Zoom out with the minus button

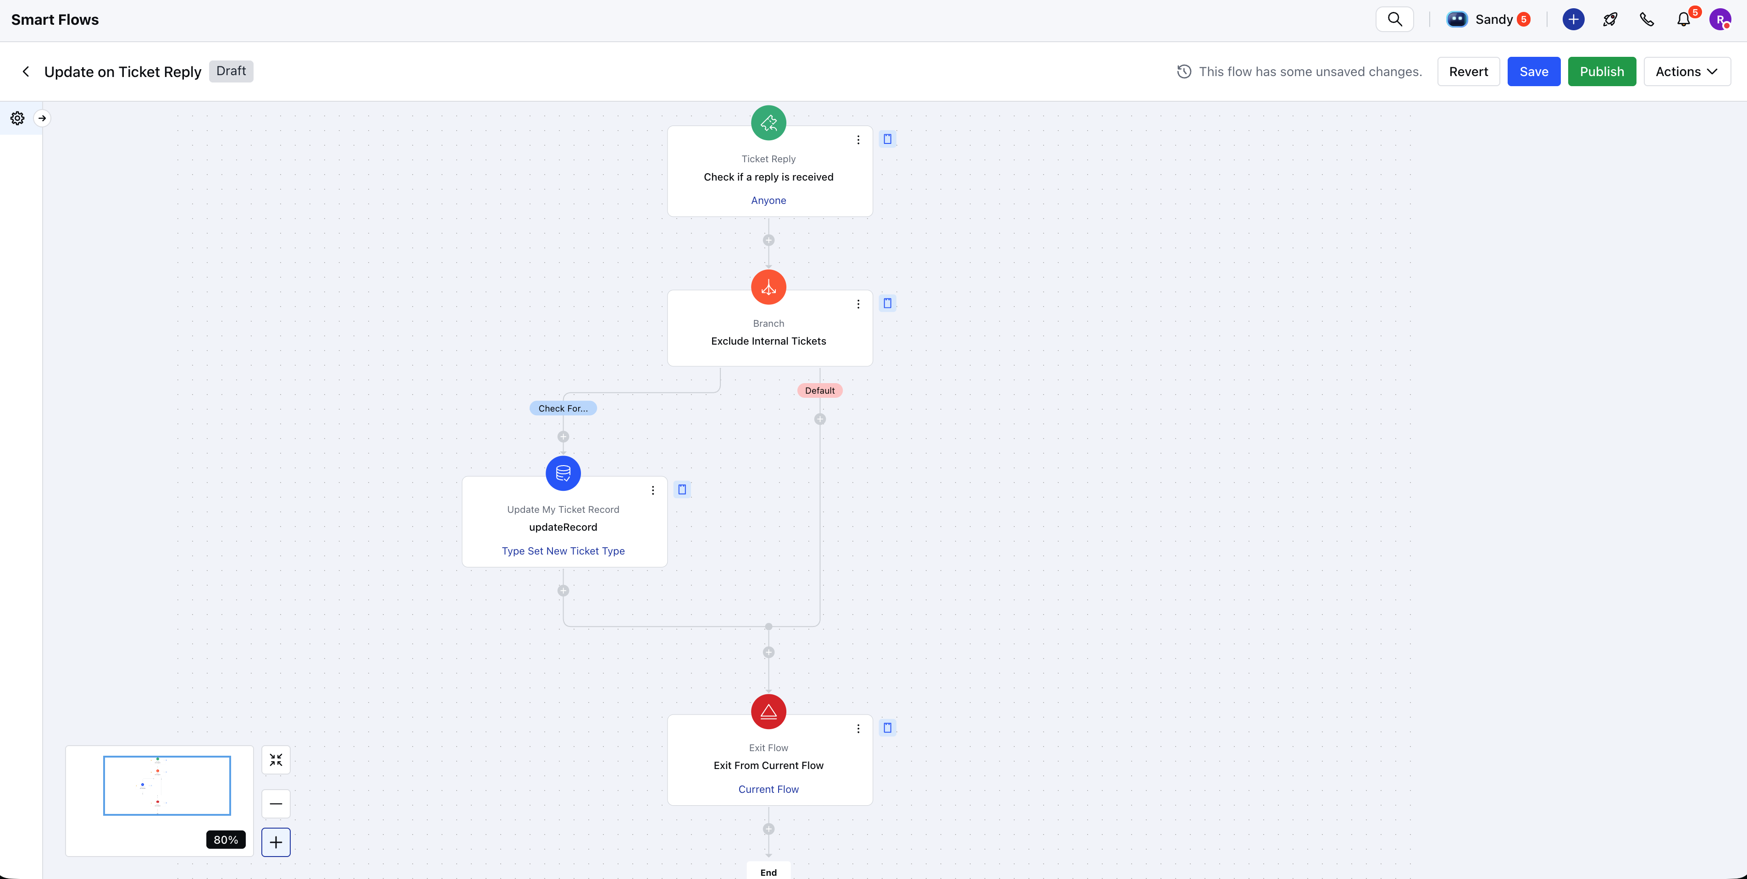276,804
